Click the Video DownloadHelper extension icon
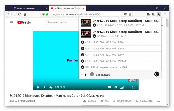The image size is (174, 111). click(159, 14)
